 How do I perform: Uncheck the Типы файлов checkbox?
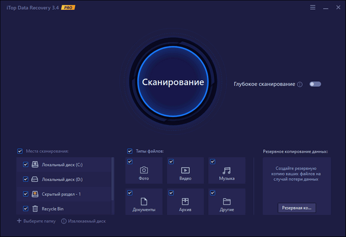click(130, 151)
